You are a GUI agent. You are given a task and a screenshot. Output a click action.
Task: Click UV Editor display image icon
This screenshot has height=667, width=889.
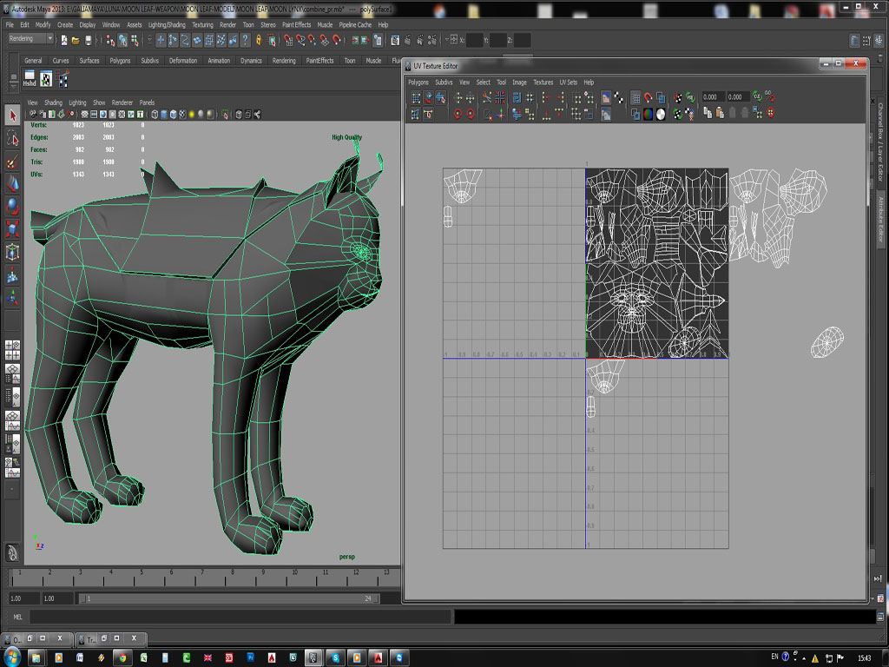coord(605,97)
